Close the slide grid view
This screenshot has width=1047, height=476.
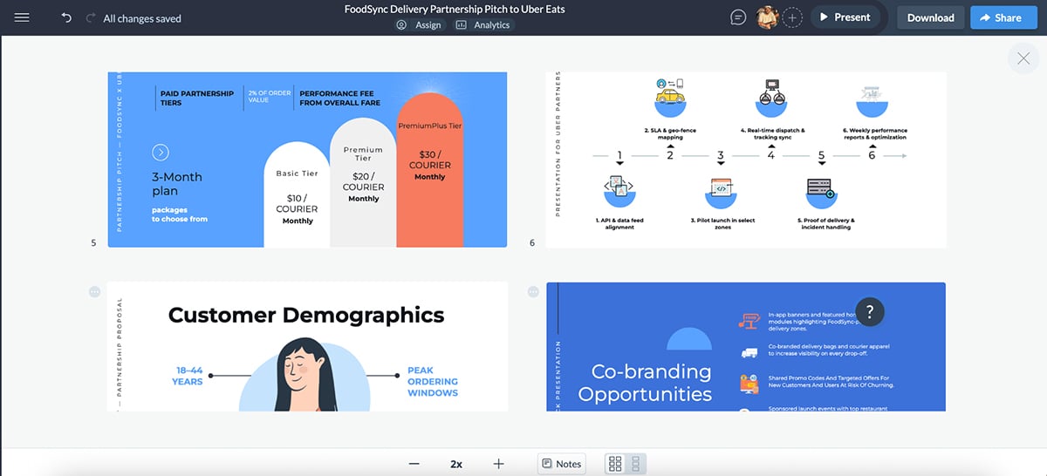[1022, 58]
